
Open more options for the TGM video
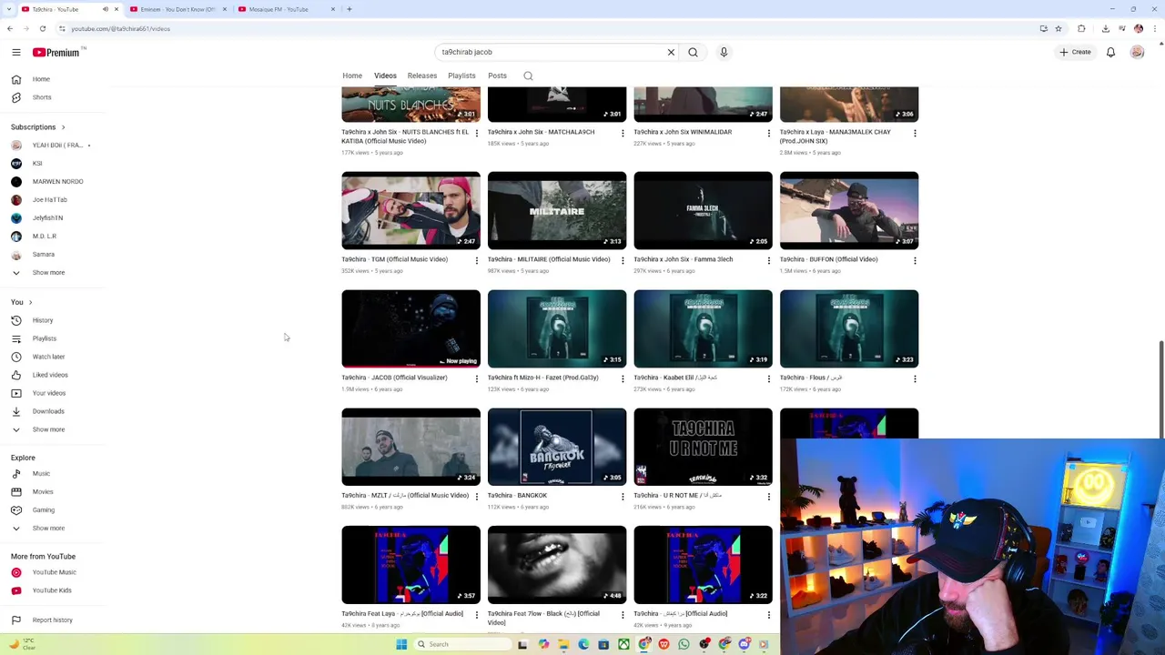(x=476, y=260)
